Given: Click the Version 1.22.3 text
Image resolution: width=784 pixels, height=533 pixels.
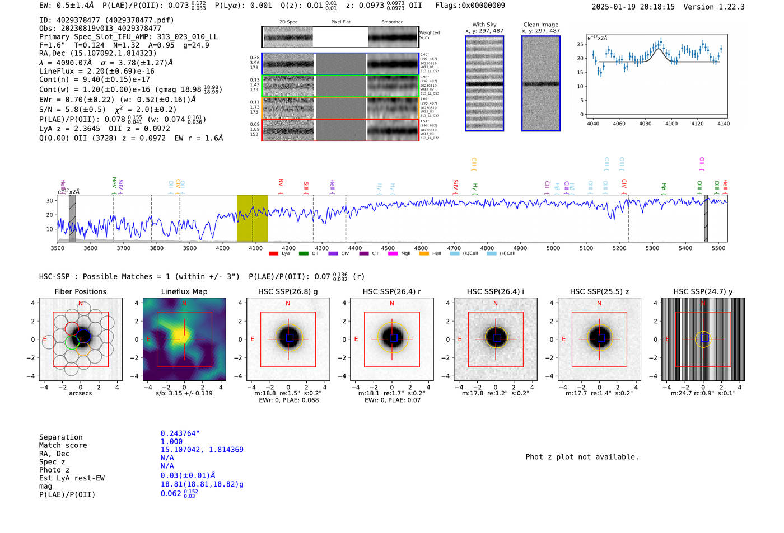Looking at the screenshot, I should [714, 7].
